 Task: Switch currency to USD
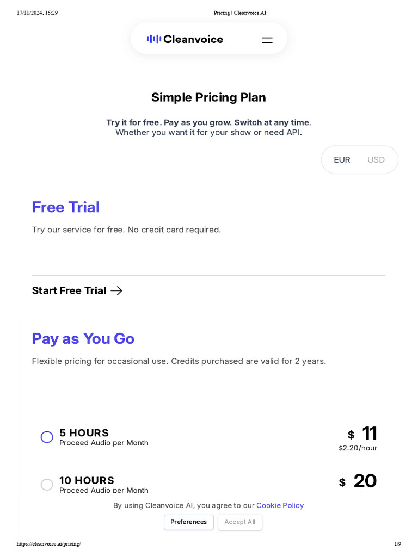[376, 159]
